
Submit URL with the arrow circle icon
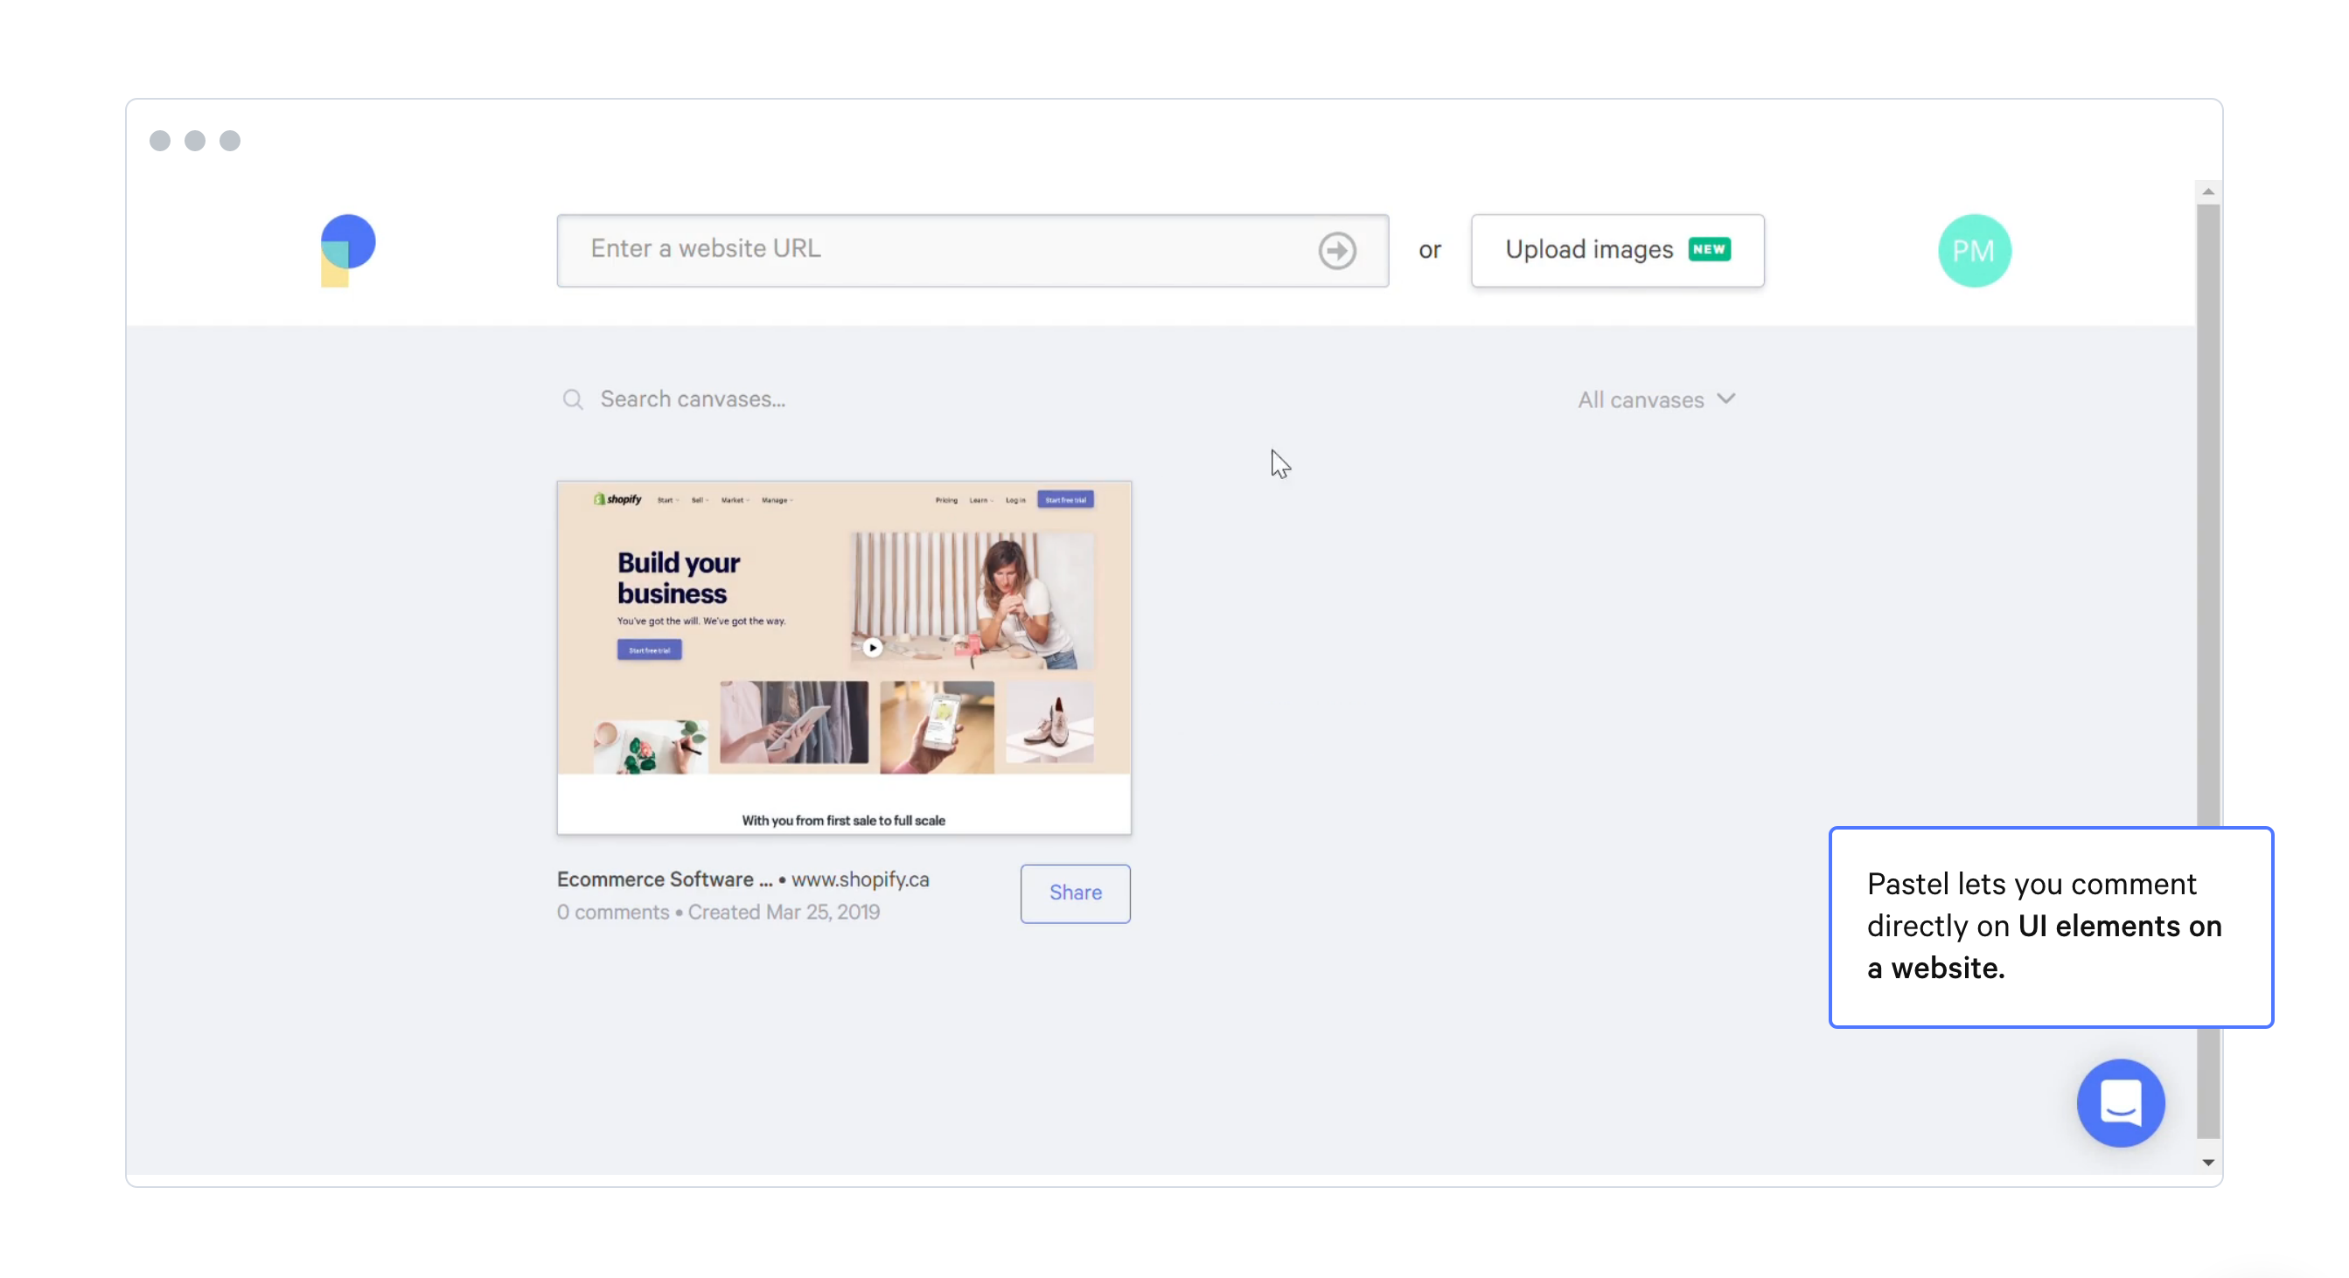tap(1337, 251)
